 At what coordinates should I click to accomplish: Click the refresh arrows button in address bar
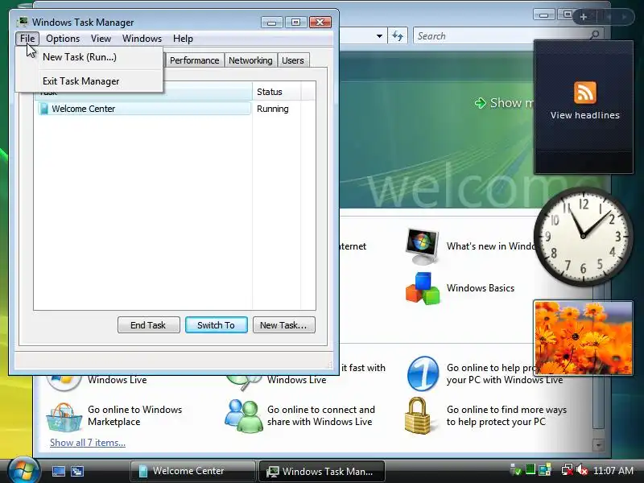(397, 35)
